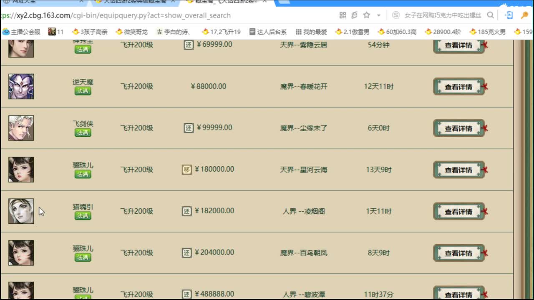The width and height of the screenshot is (534, 300).
Task: Click 查看详情 for the ¥180000.00 骊珠儿 listing
Action: coord(458,170)
